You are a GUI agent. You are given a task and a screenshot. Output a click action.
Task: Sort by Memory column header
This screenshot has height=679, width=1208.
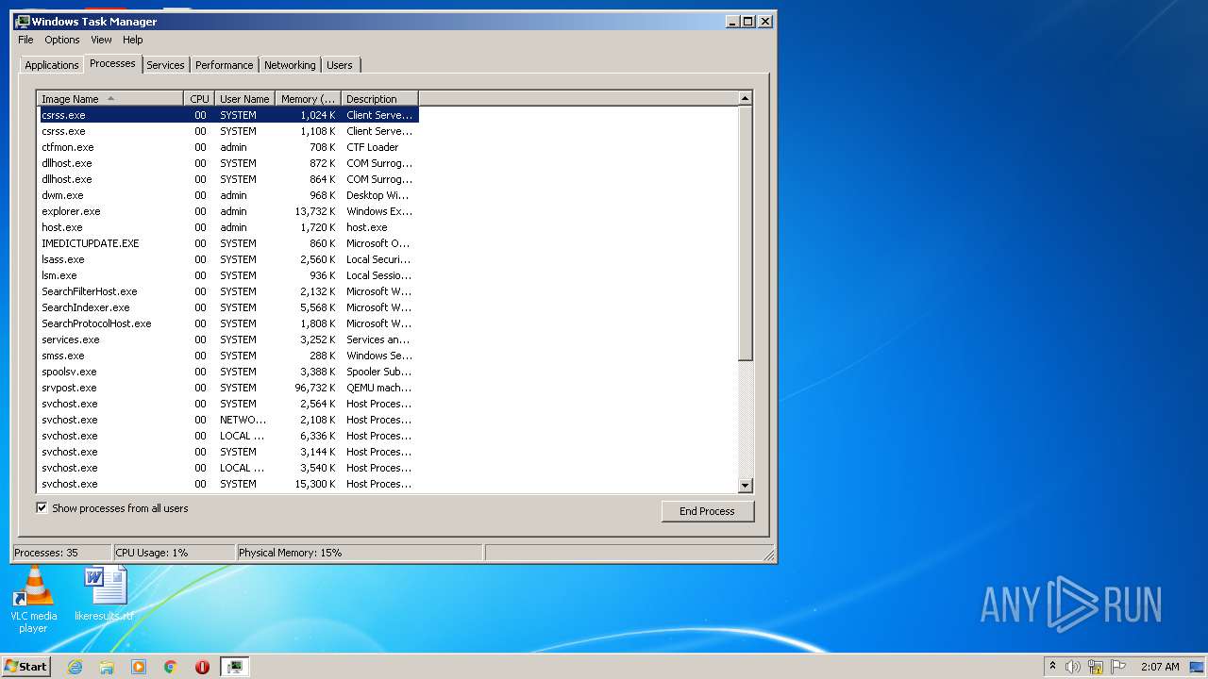click(x=308, y=99)
